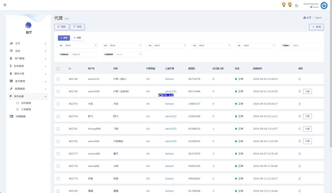
Task: Go to 订单管理 in the sidebar
Action: coord(26,109)
